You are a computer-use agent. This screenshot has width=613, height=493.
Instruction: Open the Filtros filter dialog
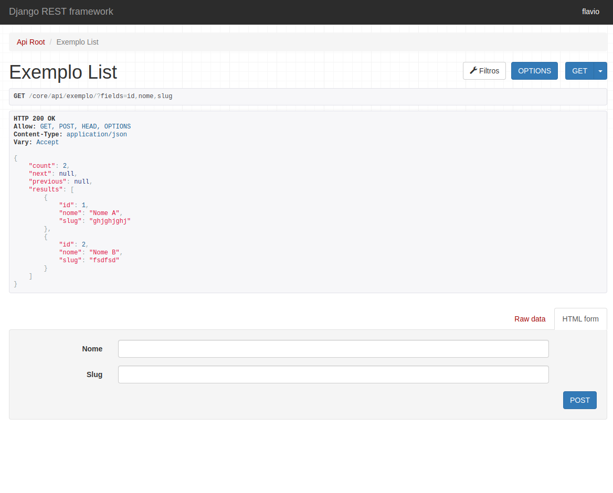484,71
